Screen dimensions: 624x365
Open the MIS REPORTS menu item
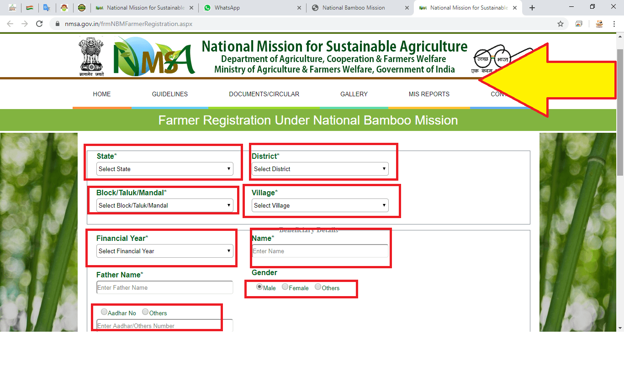(429, 94)
